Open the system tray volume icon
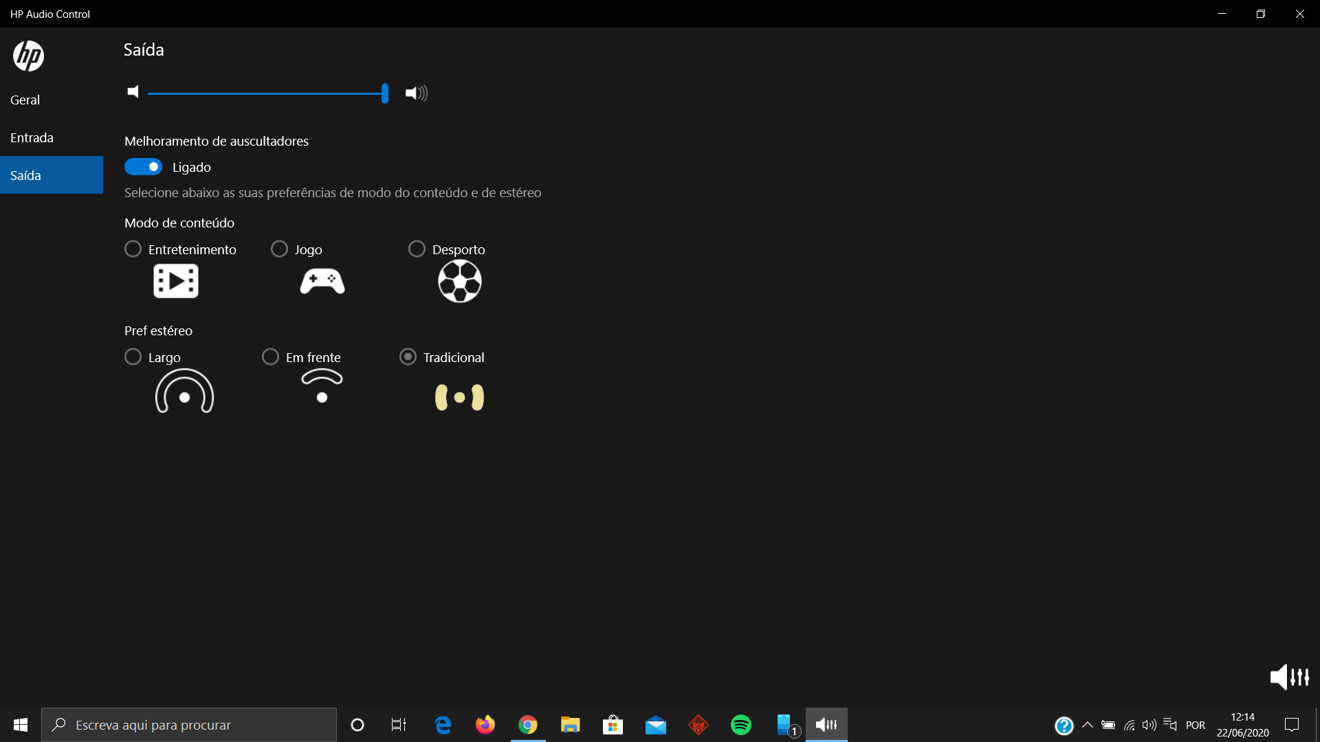Viewport: 1320px width, 742px height. (1149, 725)
